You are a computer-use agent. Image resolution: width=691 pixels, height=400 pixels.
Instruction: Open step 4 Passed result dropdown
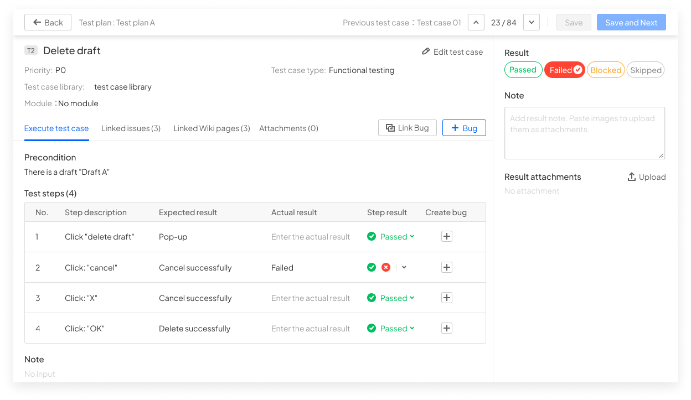pyautogui.click(x=391, y=328)
